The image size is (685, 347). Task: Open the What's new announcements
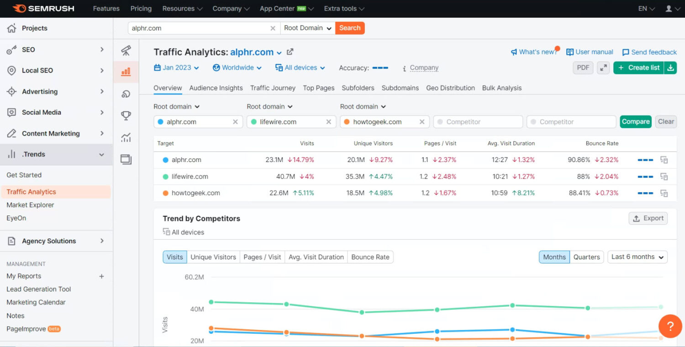click(x=533, y=52)
